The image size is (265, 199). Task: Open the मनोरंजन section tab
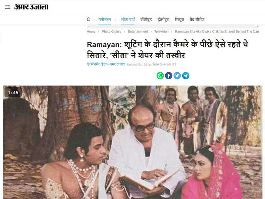pyautogui.click(x=105, y=20)
